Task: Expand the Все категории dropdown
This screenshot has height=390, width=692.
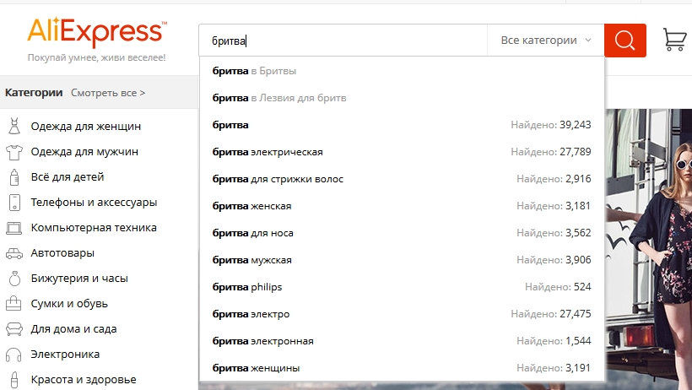Action: tap(546, 41)
